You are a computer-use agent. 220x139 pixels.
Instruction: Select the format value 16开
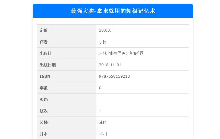[103, 134]
